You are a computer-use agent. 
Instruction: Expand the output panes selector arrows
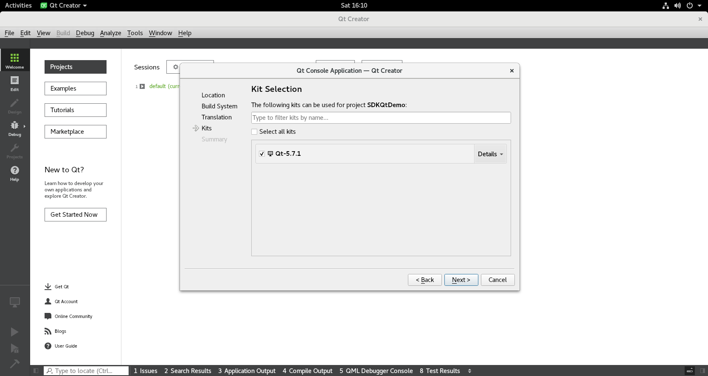[469, 371]
